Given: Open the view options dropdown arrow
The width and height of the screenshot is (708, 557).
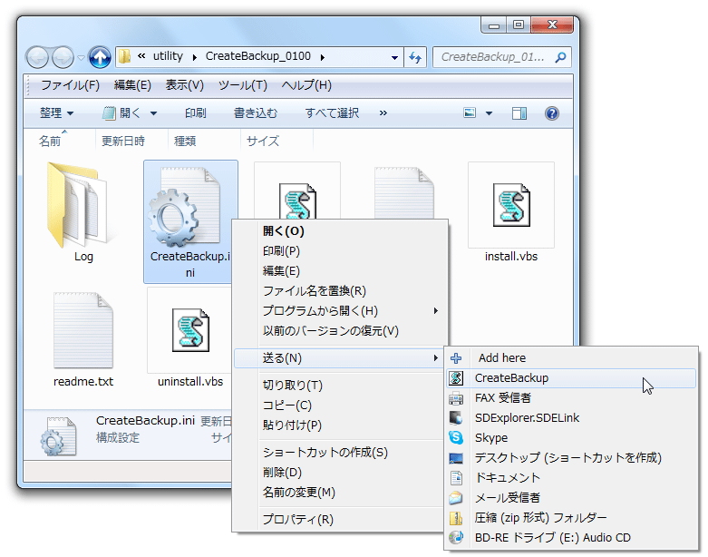Looking at the screenshot, I should 489,113.
